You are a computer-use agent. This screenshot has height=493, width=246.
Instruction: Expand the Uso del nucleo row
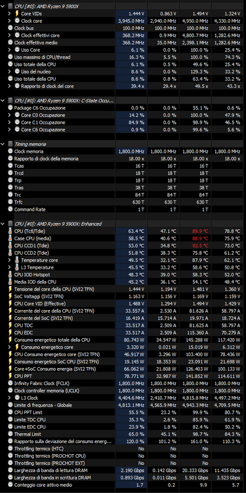[x=10, y=71]
